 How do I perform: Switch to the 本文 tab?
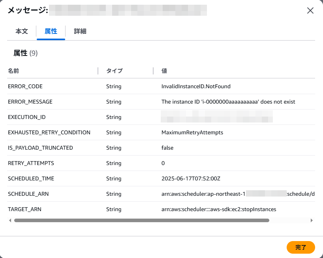click(22, 31)
